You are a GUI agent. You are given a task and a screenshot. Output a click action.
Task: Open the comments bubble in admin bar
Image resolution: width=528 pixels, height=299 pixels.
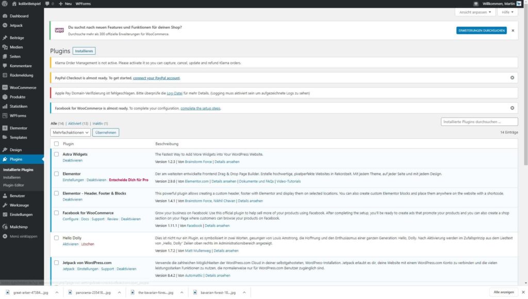tap(49, 4)
